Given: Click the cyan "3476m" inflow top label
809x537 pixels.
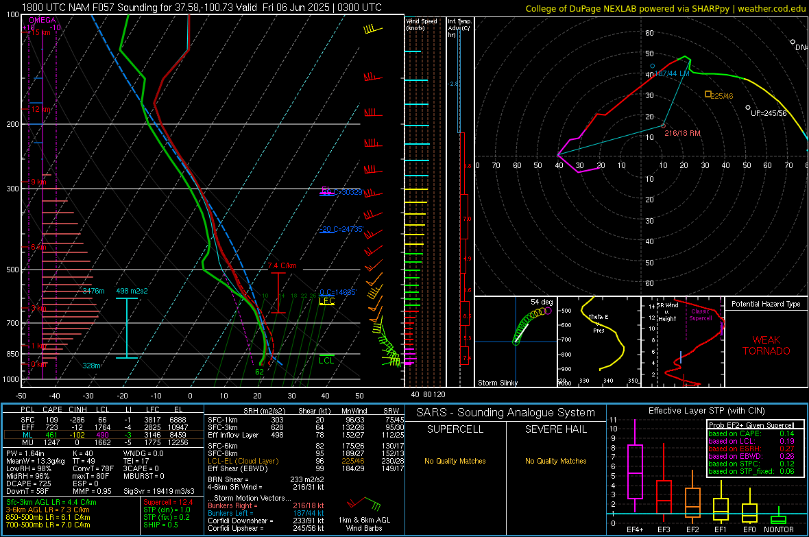Looking at the screenshot, I should click(x=93, y=291).
